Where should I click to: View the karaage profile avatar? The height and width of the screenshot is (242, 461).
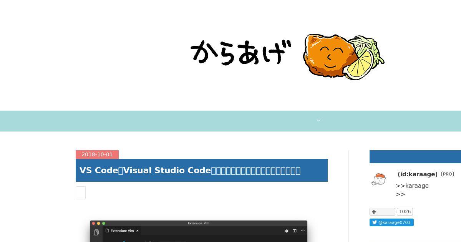pyautogui.click(x=379, y=179)
